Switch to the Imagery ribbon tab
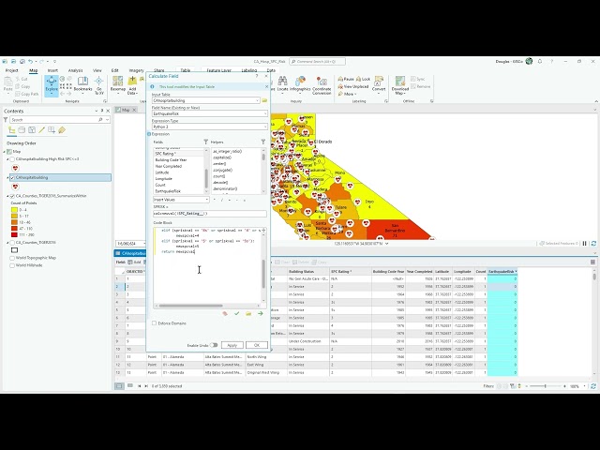 tap(136, 70)
